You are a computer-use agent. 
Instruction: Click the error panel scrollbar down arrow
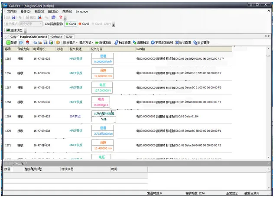[x=269, y=188]
